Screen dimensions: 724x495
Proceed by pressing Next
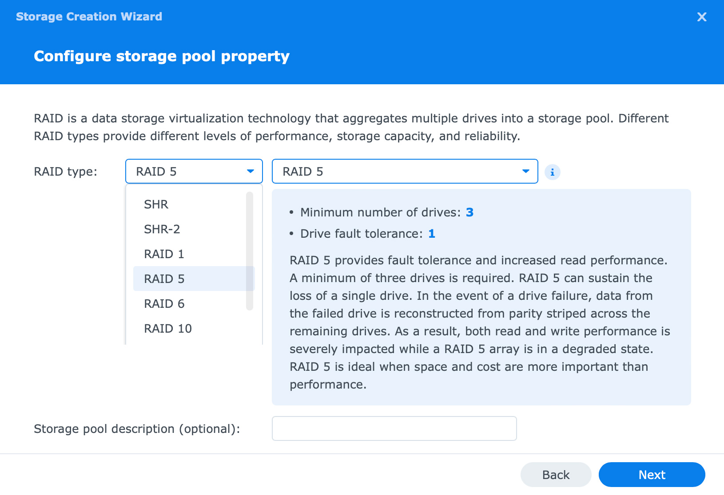(652, 475)
